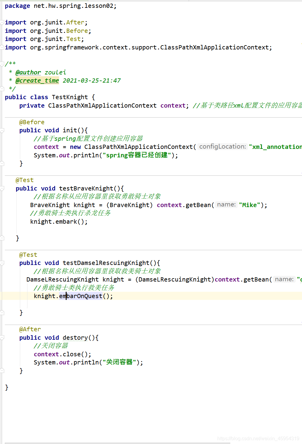Click fold end marker at testBraveKnight() closing brace
The height and width of the screenshot is (444, 302).
pos(2,238)
